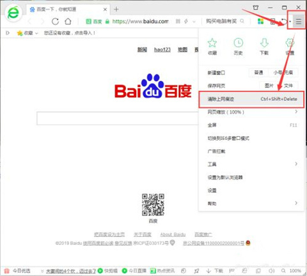307x276 pixels.
Task: Click 普通 new window button
Action: click(x=258, y=73)
